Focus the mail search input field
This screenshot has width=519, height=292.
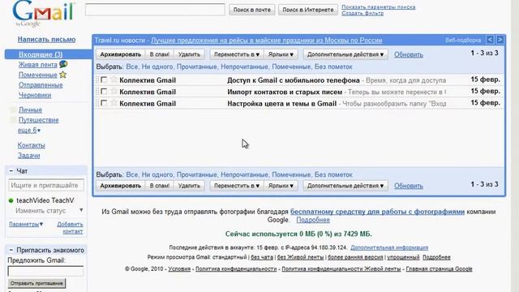pos(155,10)
